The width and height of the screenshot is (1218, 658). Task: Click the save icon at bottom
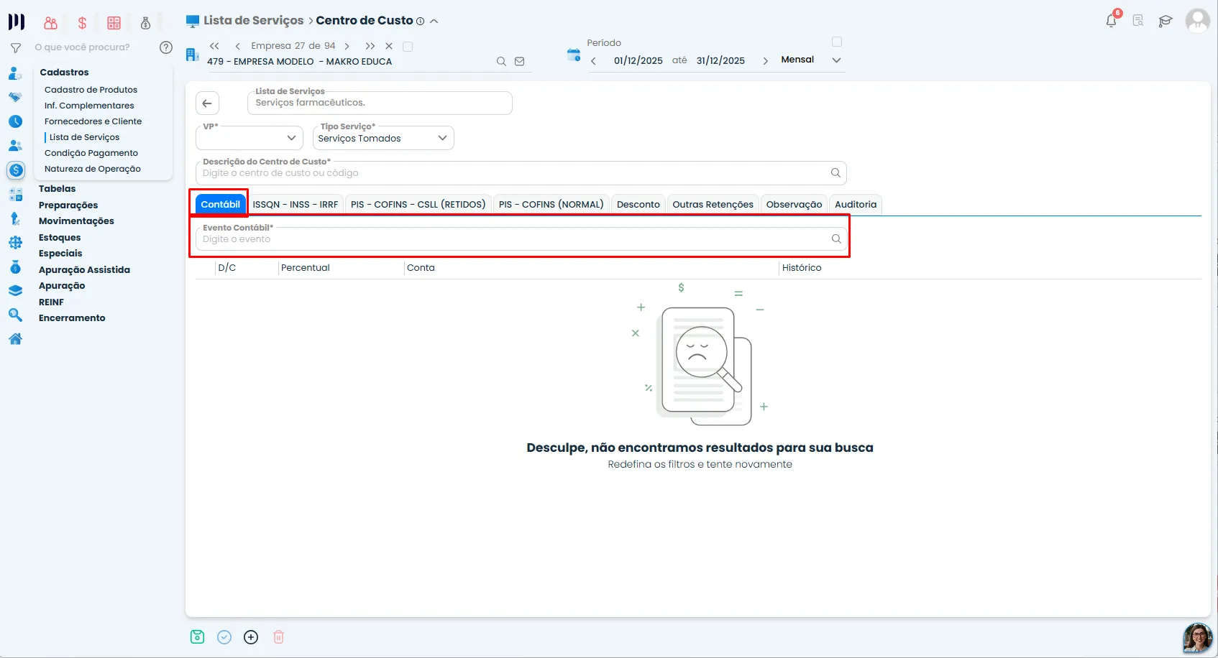pos(197,637)
